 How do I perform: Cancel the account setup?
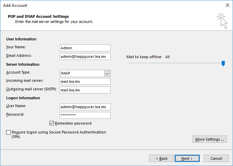coord(216,158)
